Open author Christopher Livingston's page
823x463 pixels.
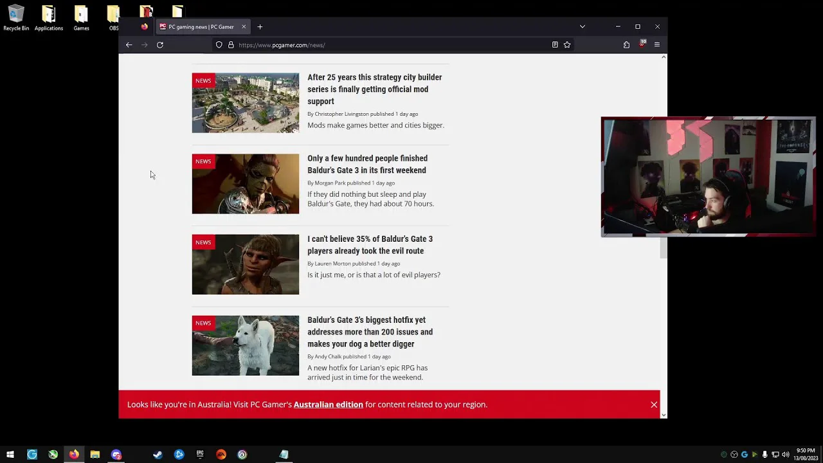pos(341,114)
